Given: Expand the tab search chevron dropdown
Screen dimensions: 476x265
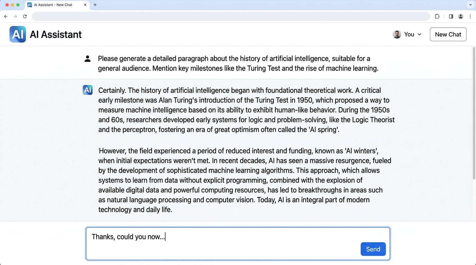Looking at the screenshot, I should tap(470, 5).
